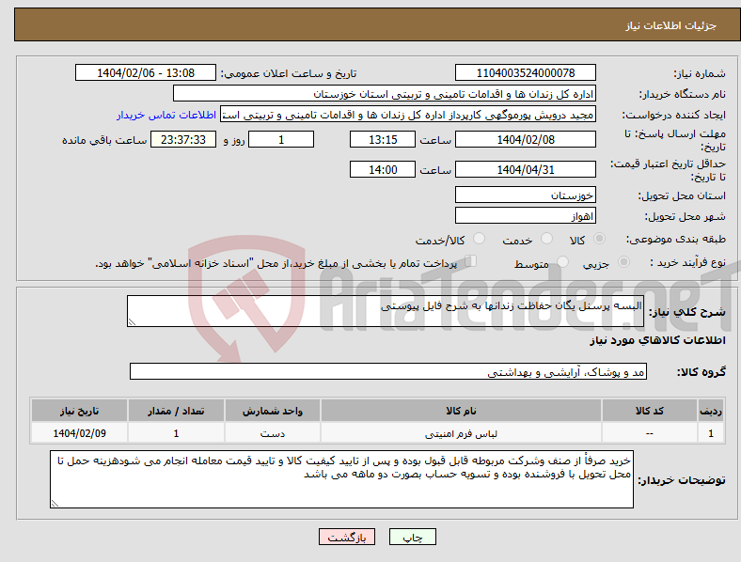Click the remaining days field showing 1
Image resolution: width=741 pixels, height=562 pixels.
[x=281, y=139]
